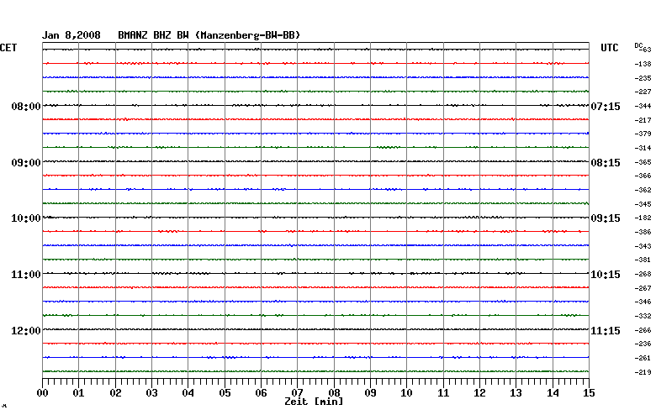Image resolution: width=656 pixels, height=415 pixels.
Task: Click the 'DC 63' offset label
Action: coord(643,48)
